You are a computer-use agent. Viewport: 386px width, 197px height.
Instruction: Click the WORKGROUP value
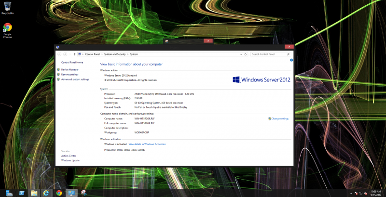(x=142, y=132)
